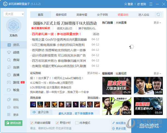Uncheck the 野怪计时 checkbox

(57, 123)
